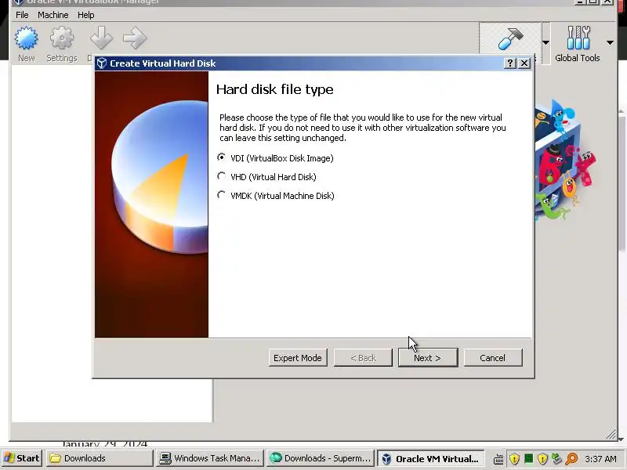The width and height of the screenshot is (627, 470).
Task: Click the keyboard tray icon
Action: [x=498, y=459]
